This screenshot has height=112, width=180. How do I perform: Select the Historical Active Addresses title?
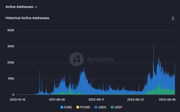[x=27, y=18]
